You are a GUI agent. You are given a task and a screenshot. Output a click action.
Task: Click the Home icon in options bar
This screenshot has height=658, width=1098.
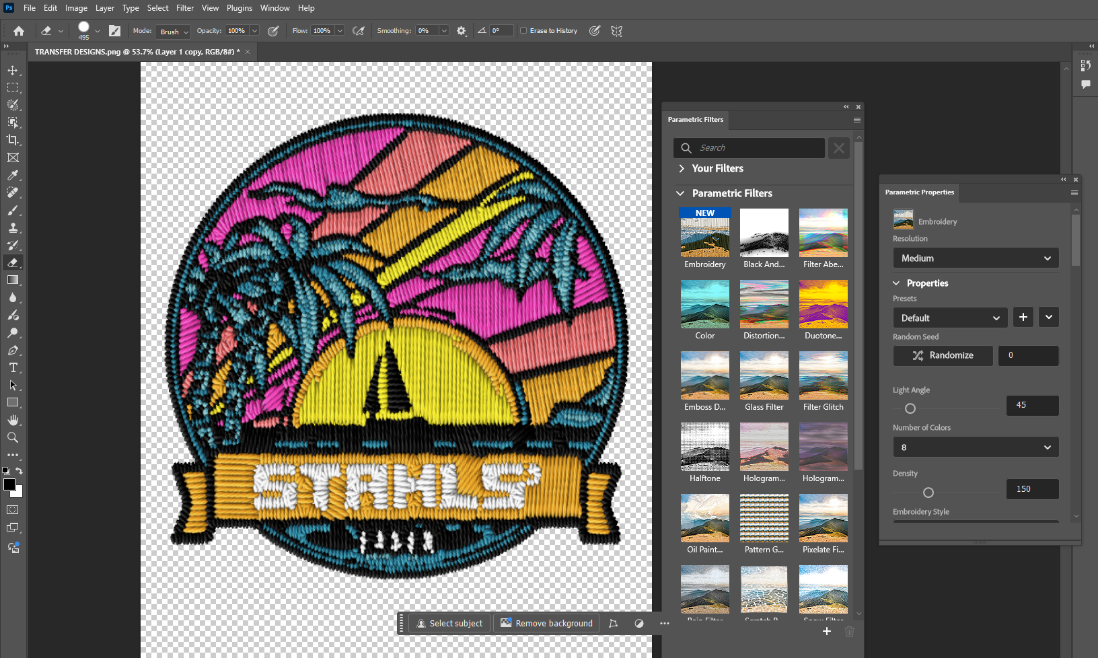(x=19, y=31)
